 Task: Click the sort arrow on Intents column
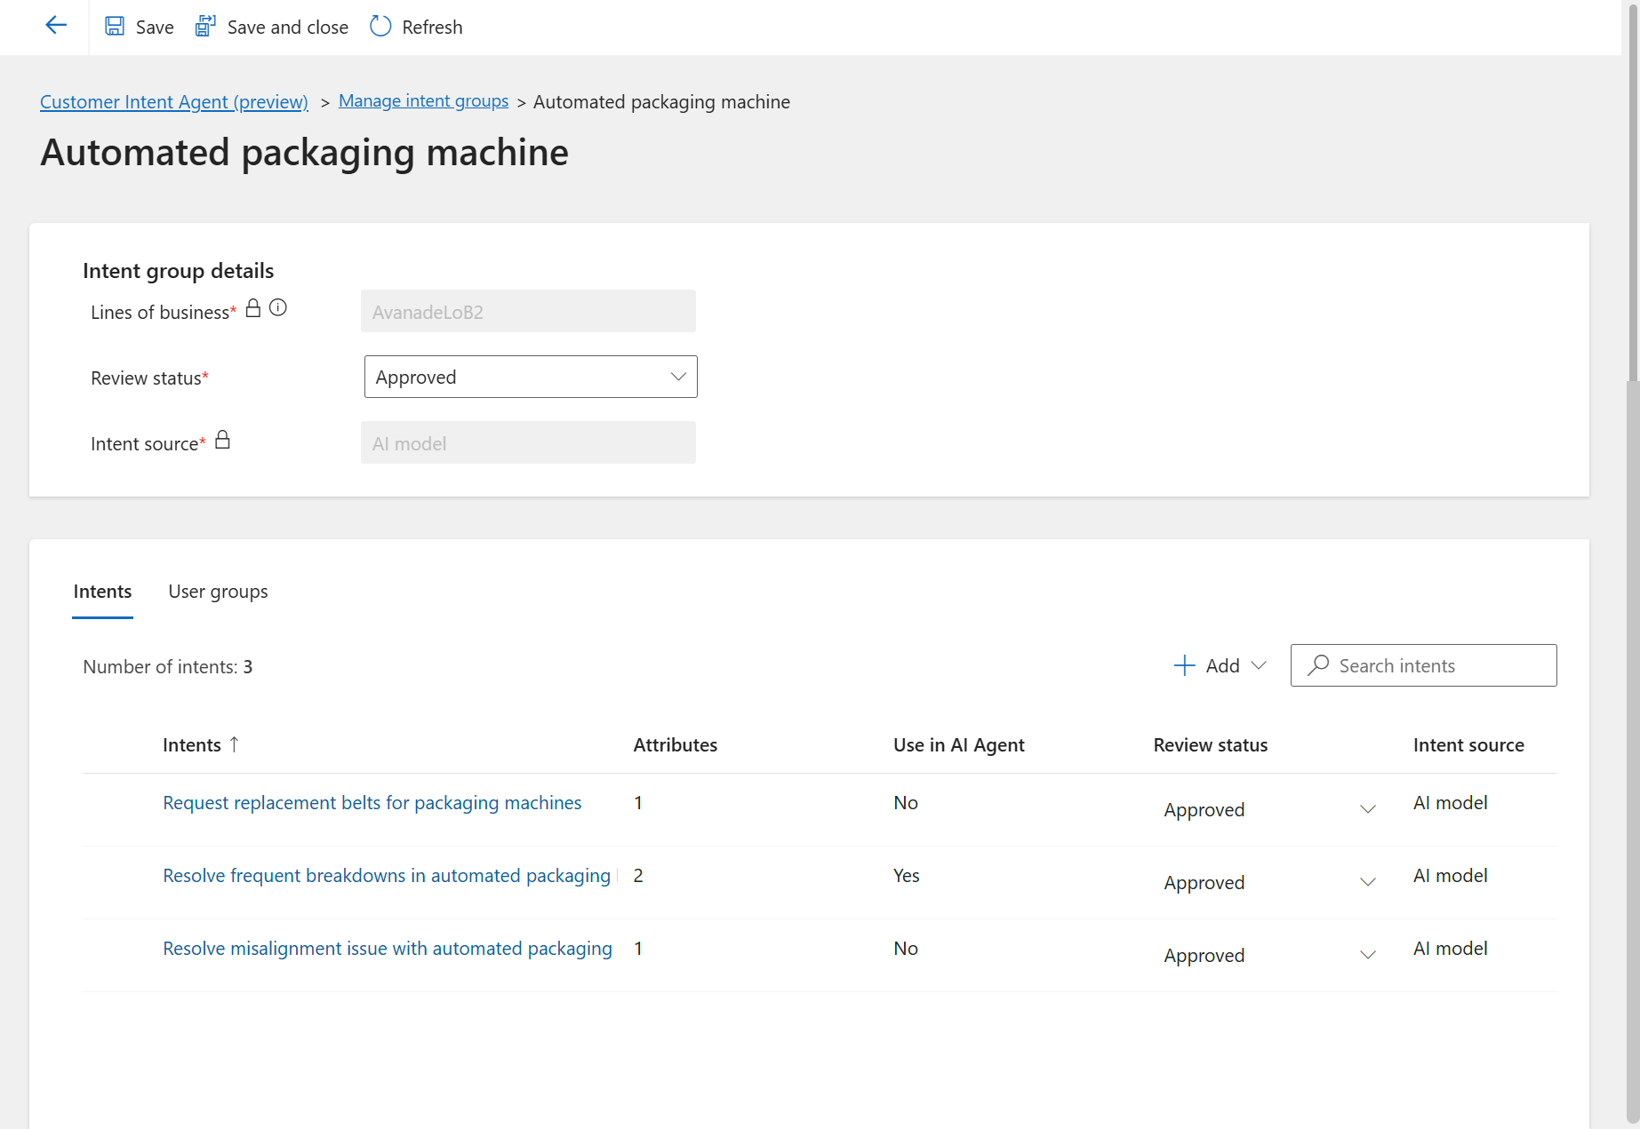tap(235, 744)
